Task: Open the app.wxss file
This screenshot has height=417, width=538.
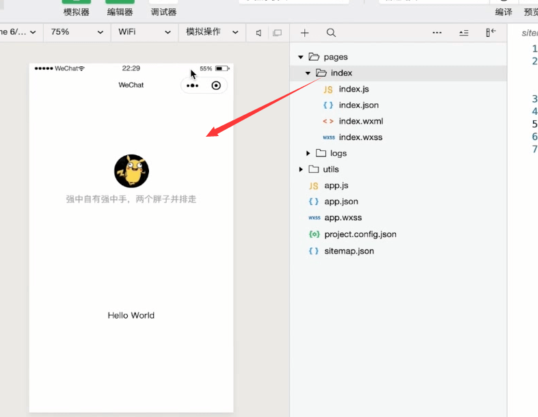Action: pos(343,217)
